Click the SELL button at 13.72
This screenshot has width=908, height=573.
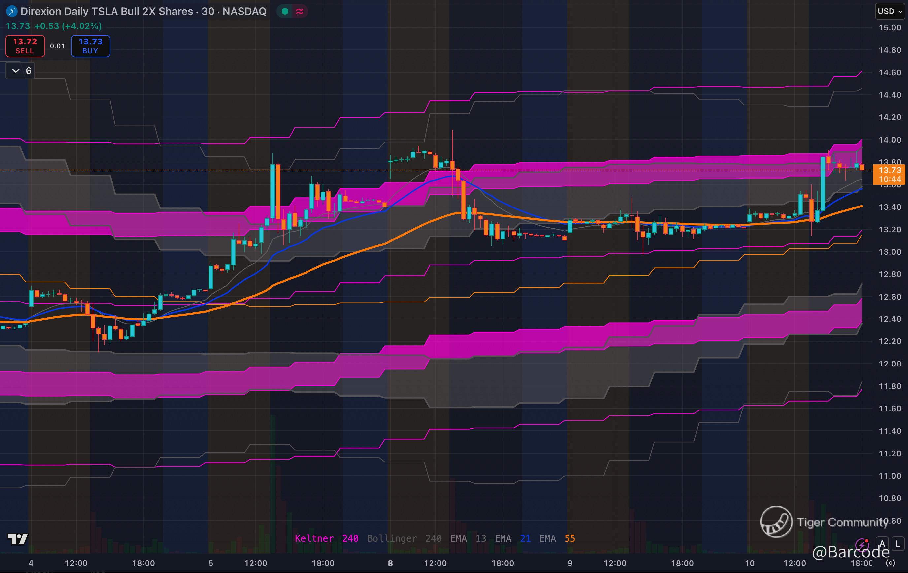[25, 46]
